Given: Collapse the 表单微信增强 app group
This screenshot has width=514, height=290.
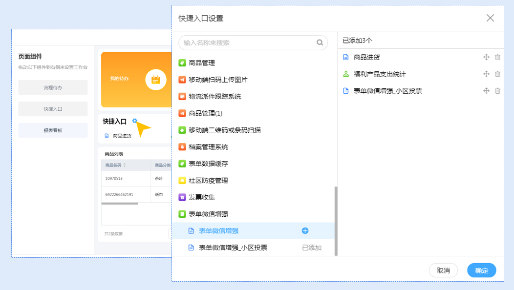Looking at the screenshot, I should click(208, 214).
